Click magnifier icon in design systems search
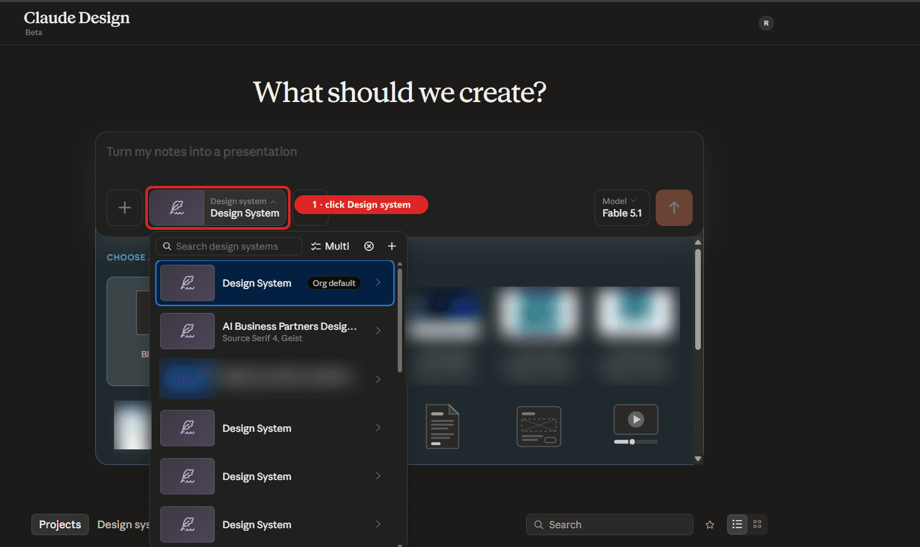 pos(167,247)
